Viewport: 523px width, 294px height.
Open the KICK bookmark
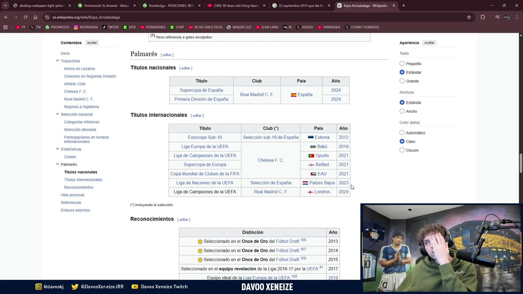130,27
